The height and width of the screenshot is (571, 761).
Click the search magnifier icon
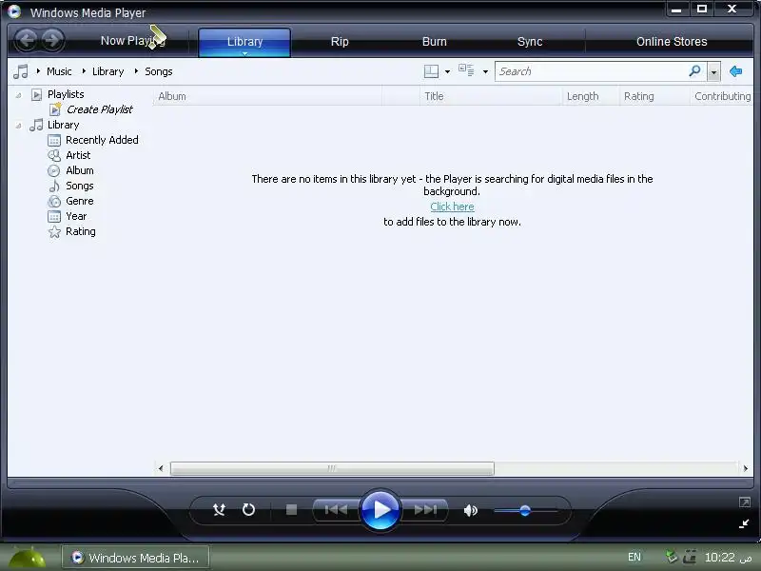695,71
